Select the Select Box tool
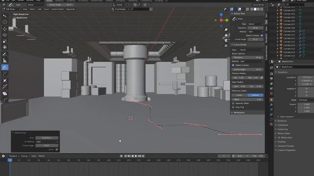The width and height of the screenshot is (314, 176). coord(4,16)
